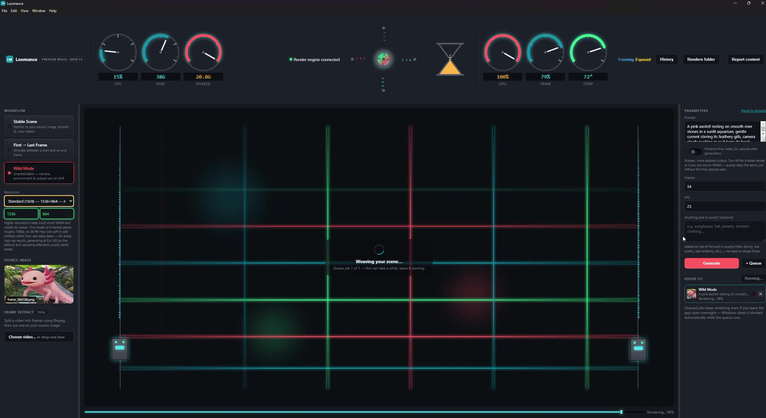Click the red Generate button

[x=711, y=263]
